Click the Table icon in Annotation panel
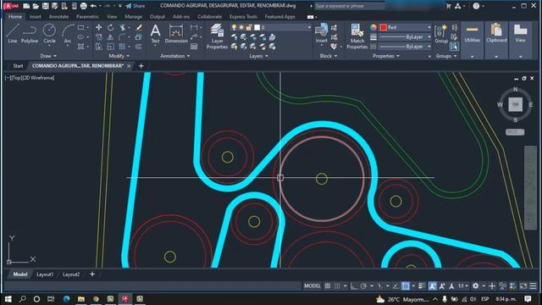Viewport: 542px width, 305px height. pyautogui.click(x=194, y=47)
